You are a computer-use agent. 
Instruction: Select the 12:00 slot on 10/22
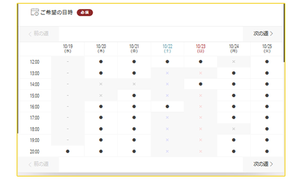pyautogui.click(x=168, y=62)
